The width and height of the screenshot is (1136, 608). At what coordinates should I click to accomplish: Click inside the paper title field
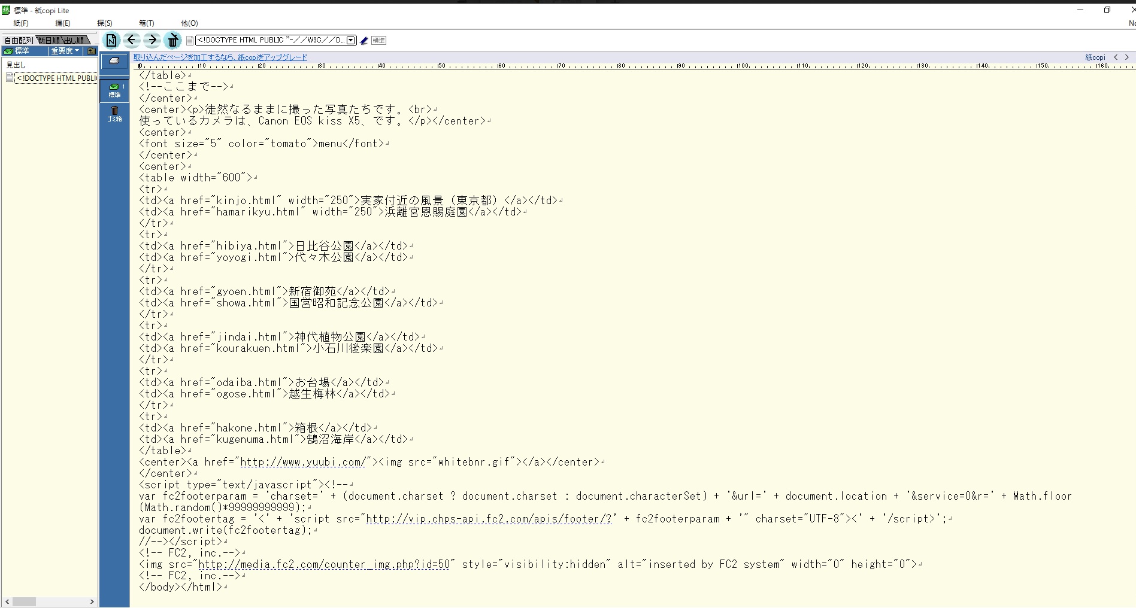(x=271, y=40)
